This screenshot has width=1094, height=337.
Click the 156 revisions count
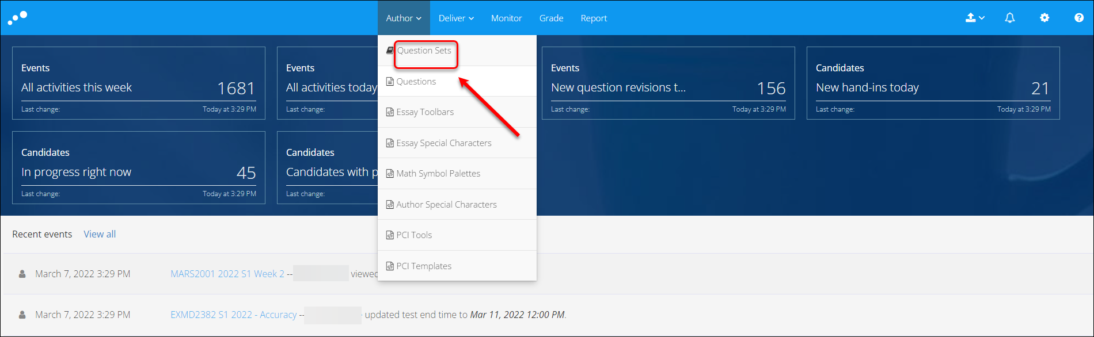[x=772, y=88]
